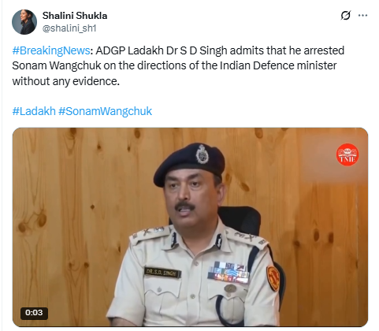Open Shalini Shukla's profile picture
This screenshot has height=331, width=379.
pyautogui.click(x=24, y=22)
